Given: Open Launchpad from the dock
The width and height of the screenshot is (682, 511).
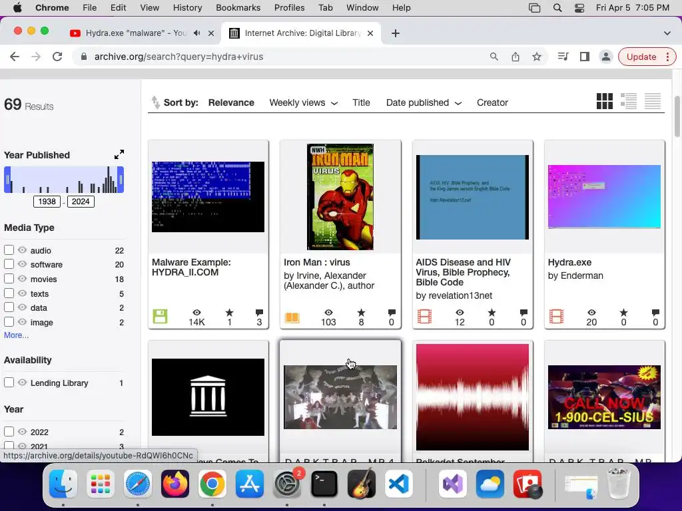Looking at the screenshot, I should [101, 483].
